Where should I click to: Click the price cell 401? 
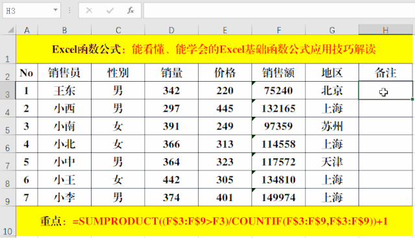[x=225, y=197]
